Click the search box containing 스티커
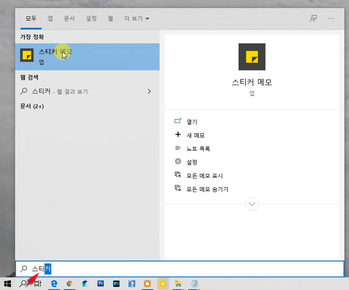The height and width of the screenshot is (290, 349). [180, 269]
